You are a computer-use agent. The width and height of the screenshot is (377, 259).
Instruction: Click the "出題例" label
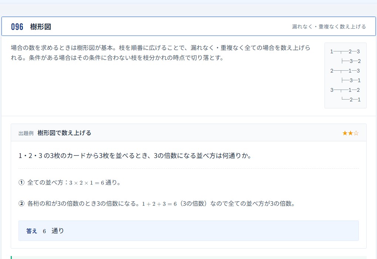pyautogui.click(x=26, y=133)
